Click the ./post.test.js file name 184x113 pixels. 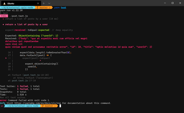click(x=19, y=16)
